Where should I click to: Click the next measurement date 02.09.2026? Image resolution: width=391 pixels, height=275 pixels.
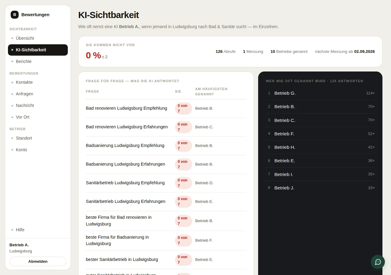tap(364, 52)
